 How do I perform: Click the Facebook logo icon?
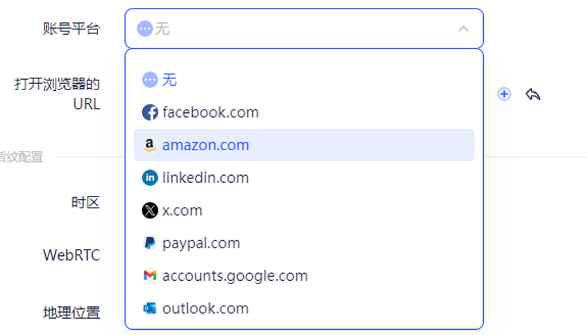click(150, 112)
